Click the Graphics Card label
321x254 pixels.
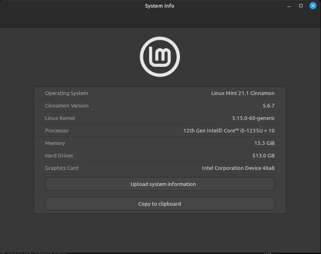pos(61,168)
